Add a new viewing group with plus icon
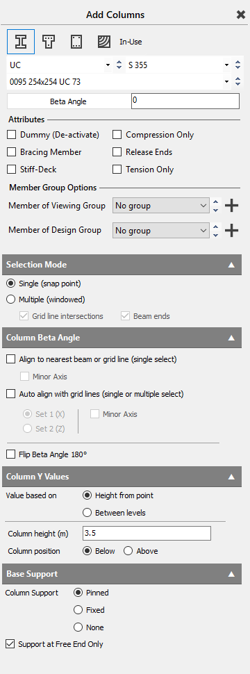Viewport: 250px width, 674px height. (x=231, y=206)
